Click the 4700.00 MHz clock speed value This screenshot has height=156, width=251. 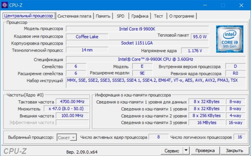(x=72, y=102)
